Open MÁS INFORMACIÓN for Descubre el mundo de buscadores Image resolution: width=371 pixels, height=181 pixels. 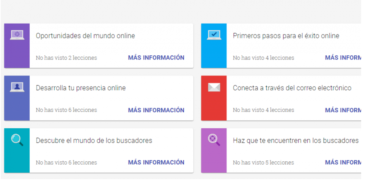[156, 162]
